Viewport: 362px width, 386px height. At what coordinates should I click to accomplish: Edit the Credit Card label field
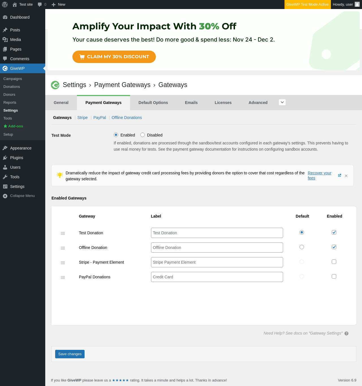click(x=217, y=277)
